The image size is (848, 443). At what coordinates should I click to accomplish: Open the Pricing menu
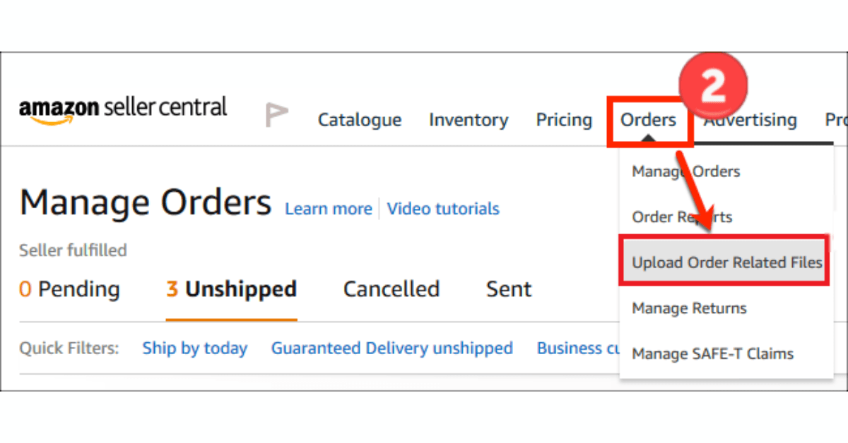[x=563, y=120]
